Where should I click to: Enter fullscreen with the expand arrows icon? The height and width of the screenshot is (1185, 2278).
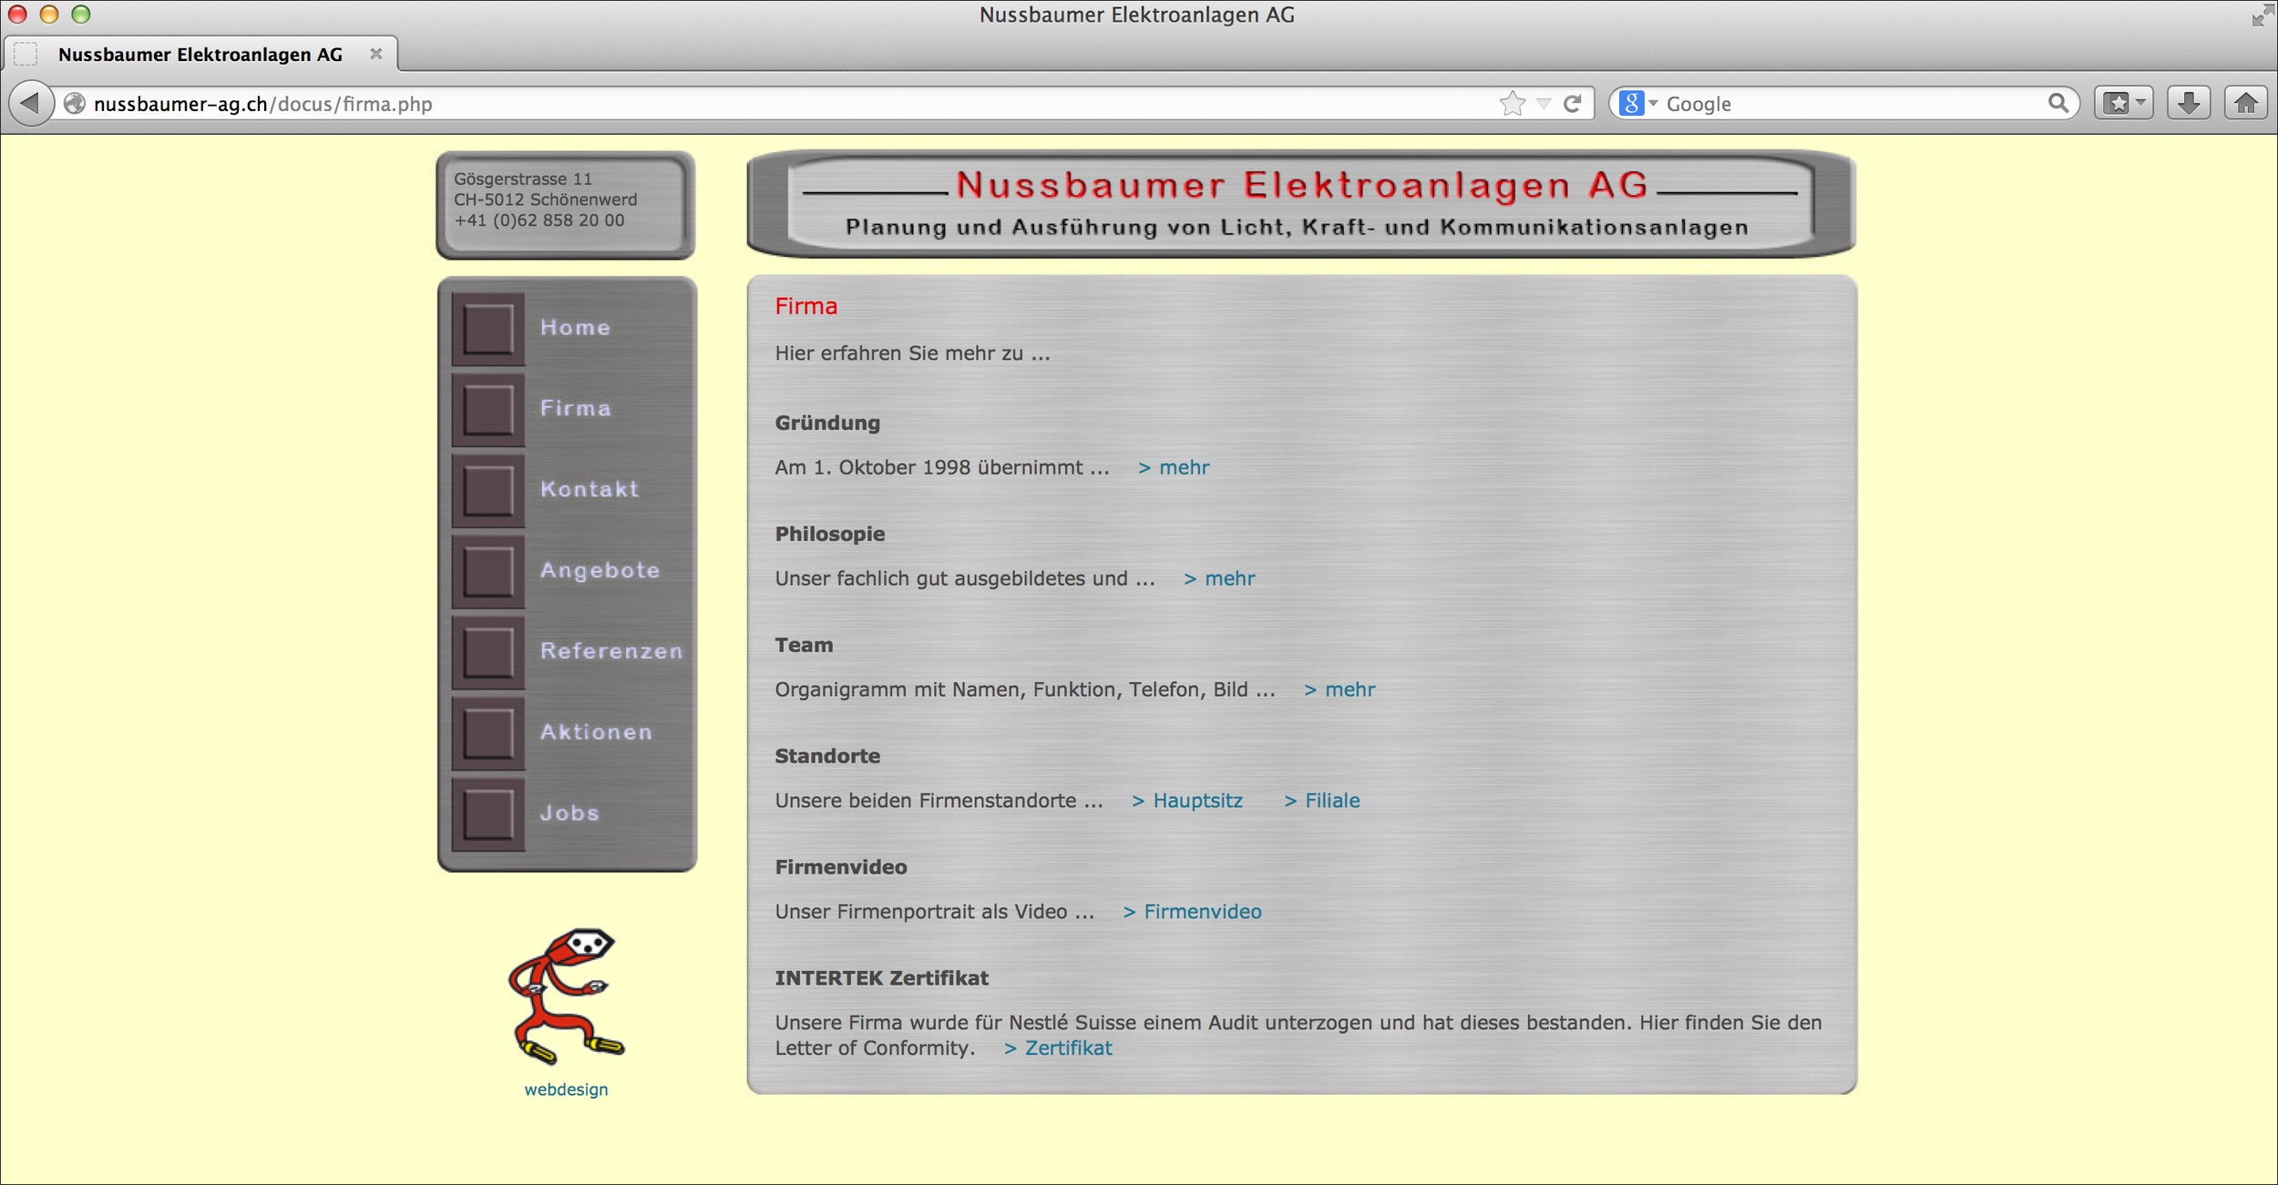pyautogui.click(x=2262, y=15)
